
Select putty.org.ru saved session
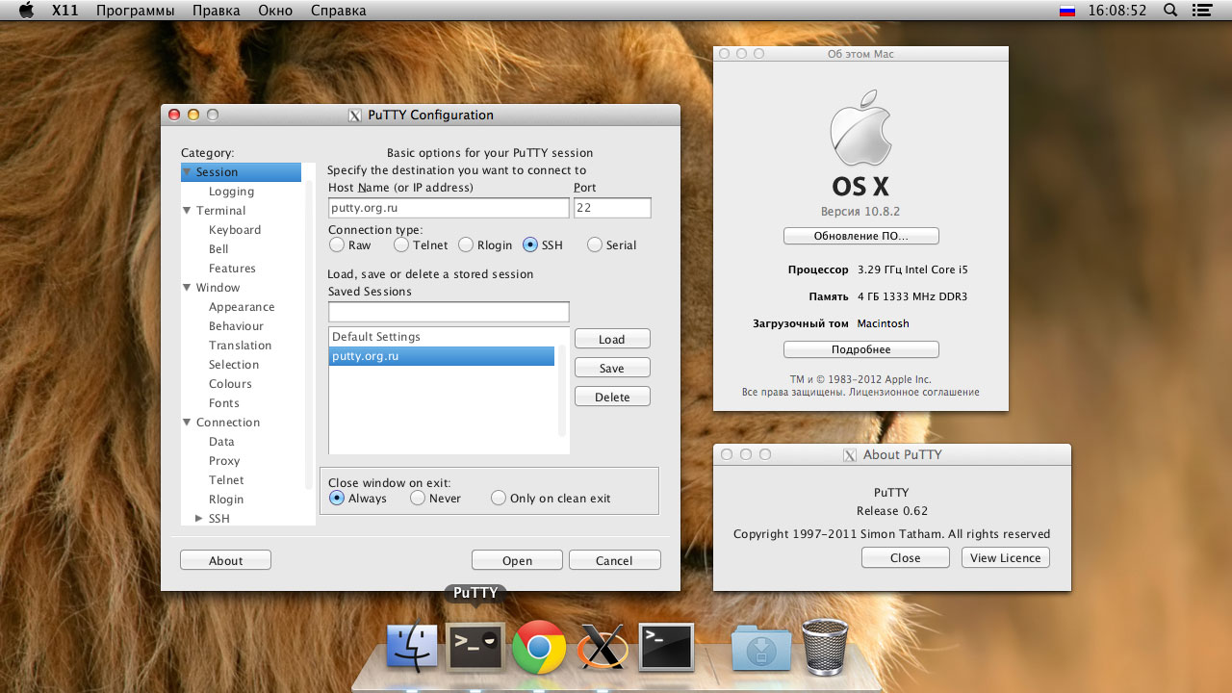(442, 356)
